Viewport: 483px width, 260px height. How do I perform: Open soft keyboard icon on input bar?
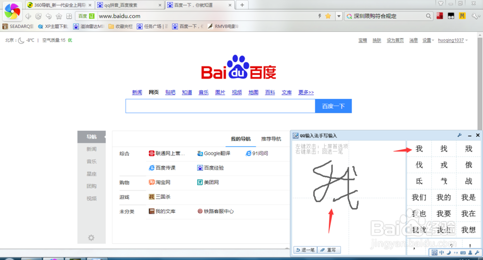(x=463, y=253)
